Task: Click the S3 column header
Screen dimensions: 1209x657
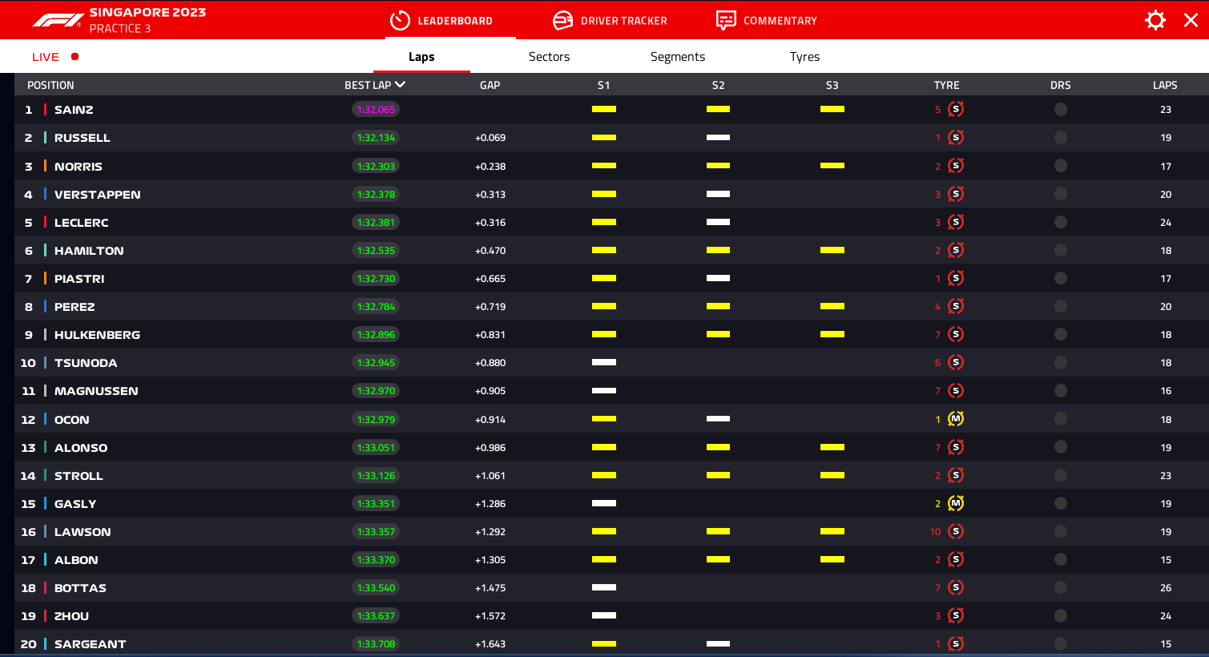Action: click(832, 85)
